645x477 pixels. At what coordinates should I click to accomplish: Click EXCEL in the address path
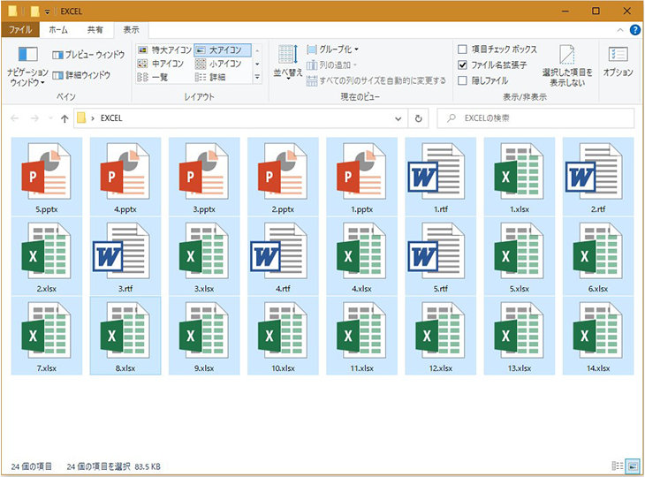coord(111,118)
